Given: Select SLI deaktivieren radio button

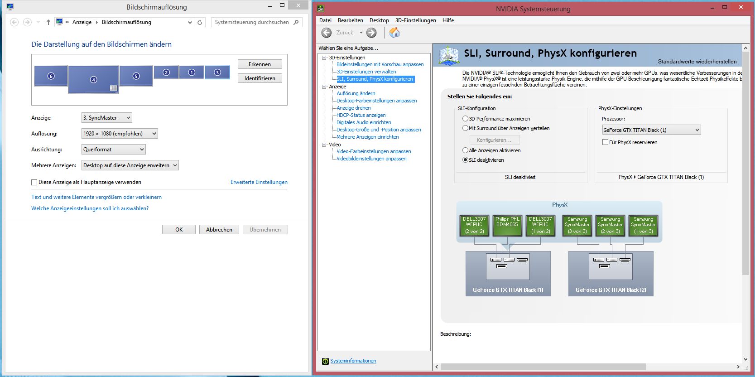Looking at the screenshot, I should (x=465, y=160).
